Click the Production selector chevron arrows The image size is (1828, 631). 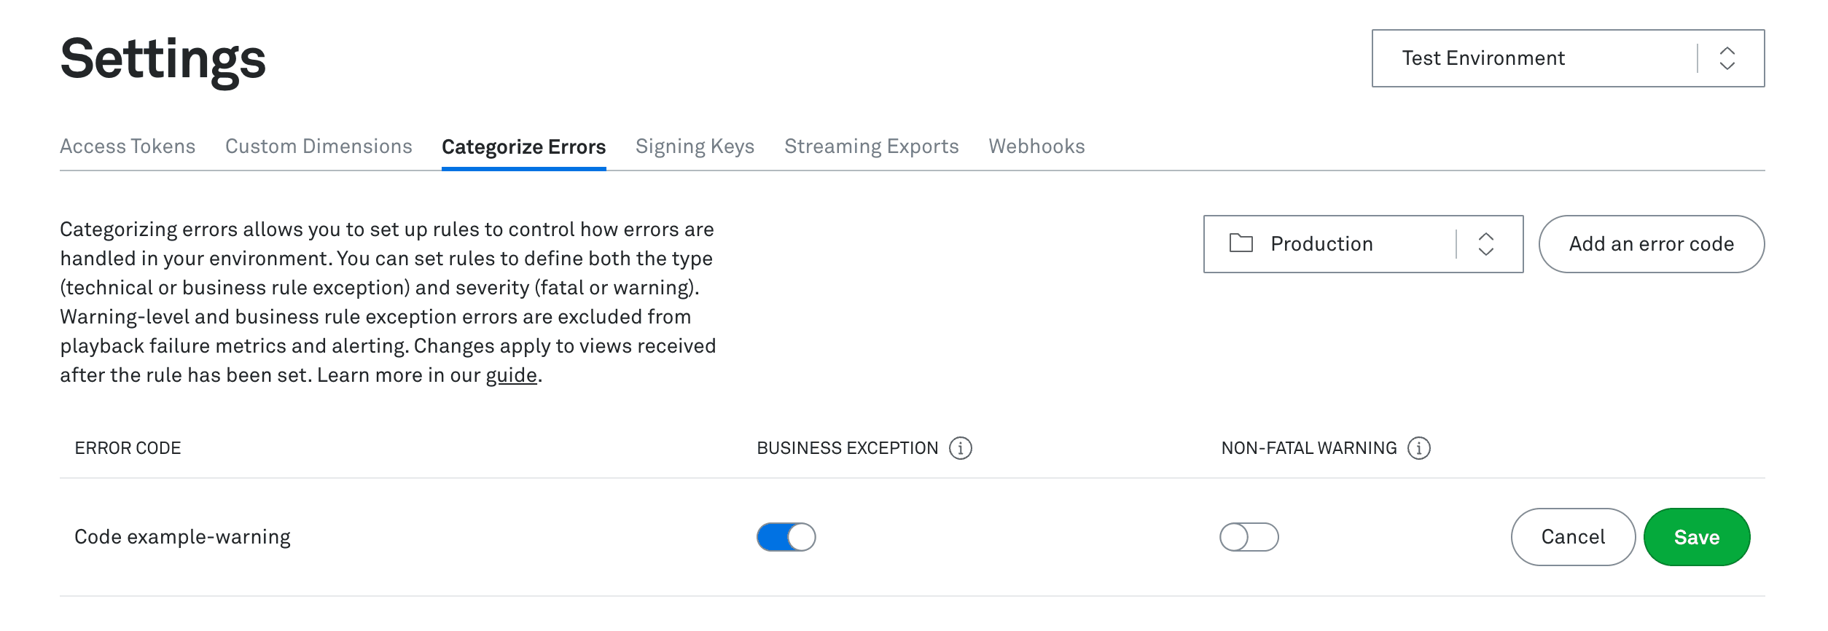1486,244
